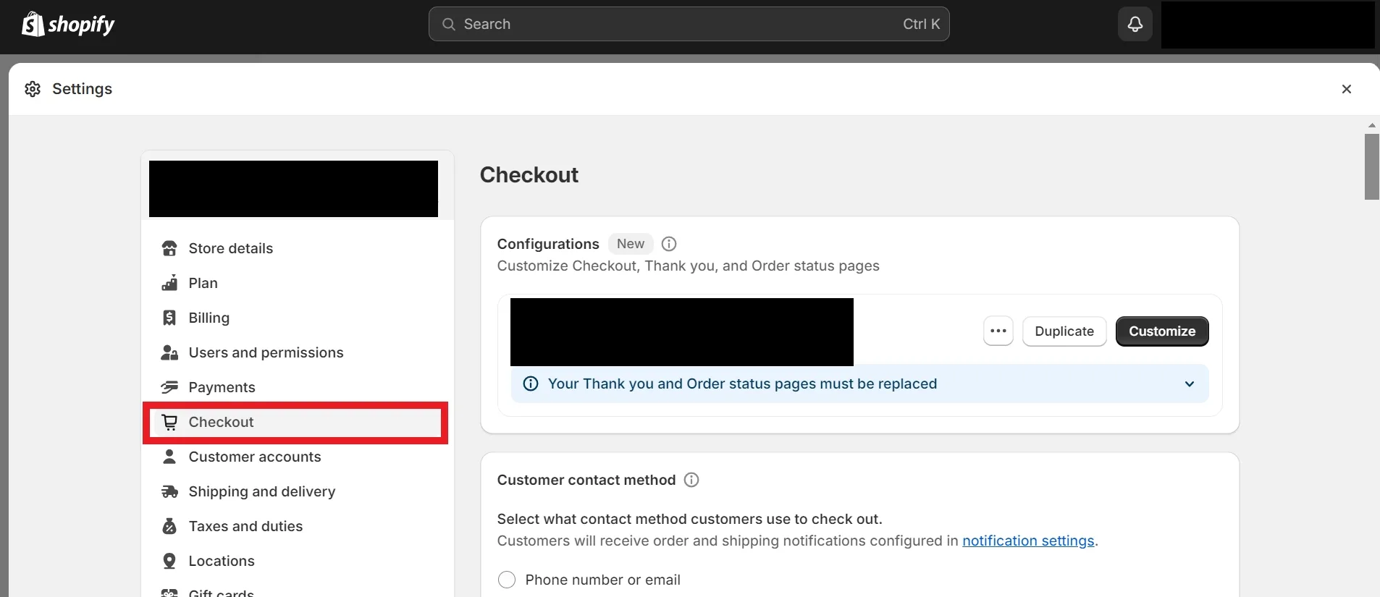Open Taxes and duties settings
1380x597 pixels.
coord(245,526)
